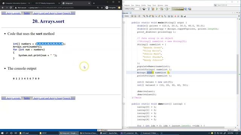Open a new Chrome tab
The height and width of the screenshot is (135, 241).
click(94, 3)
